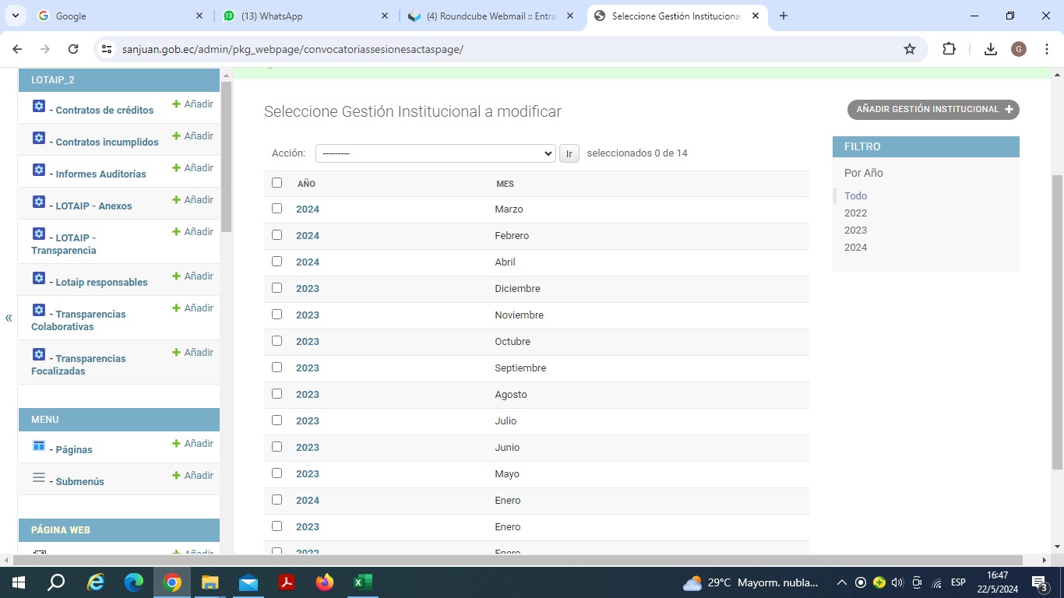This screenshot has height=598, width=1064.
Task: Collapse the sidebar with the double-chevron icon
Action: point(9,318)
